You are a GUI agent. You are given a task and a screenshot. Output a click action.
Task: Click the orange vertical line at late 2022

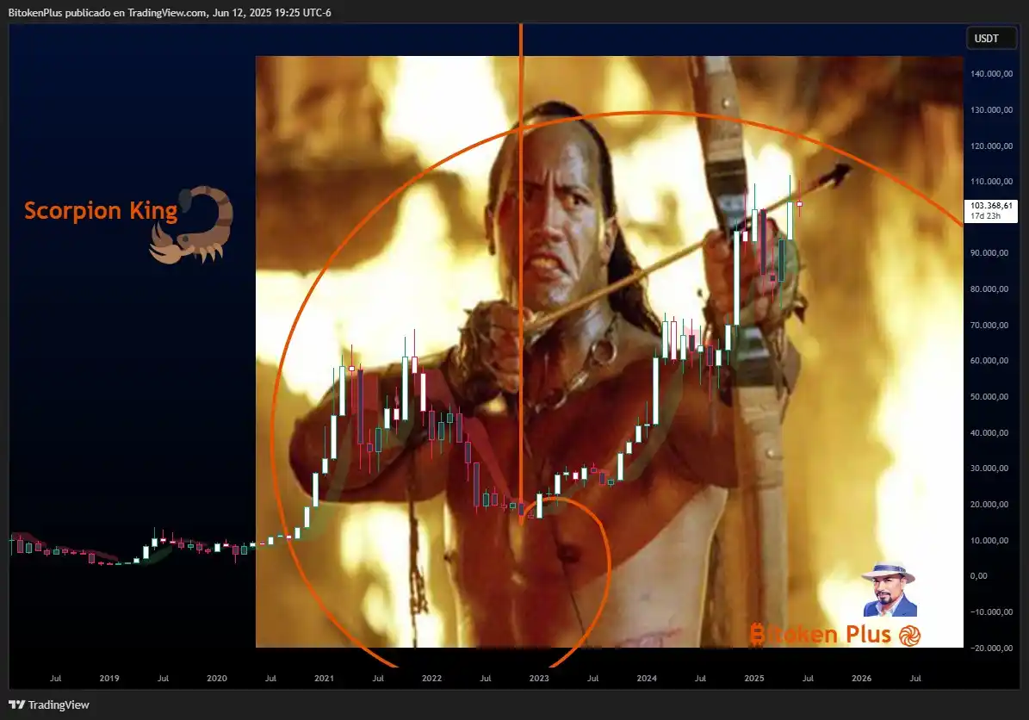[521, 272]
